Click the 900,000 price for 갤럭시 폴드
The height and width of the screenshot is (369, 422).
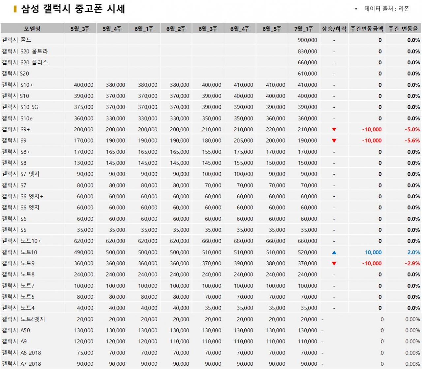tap(308, 40)
